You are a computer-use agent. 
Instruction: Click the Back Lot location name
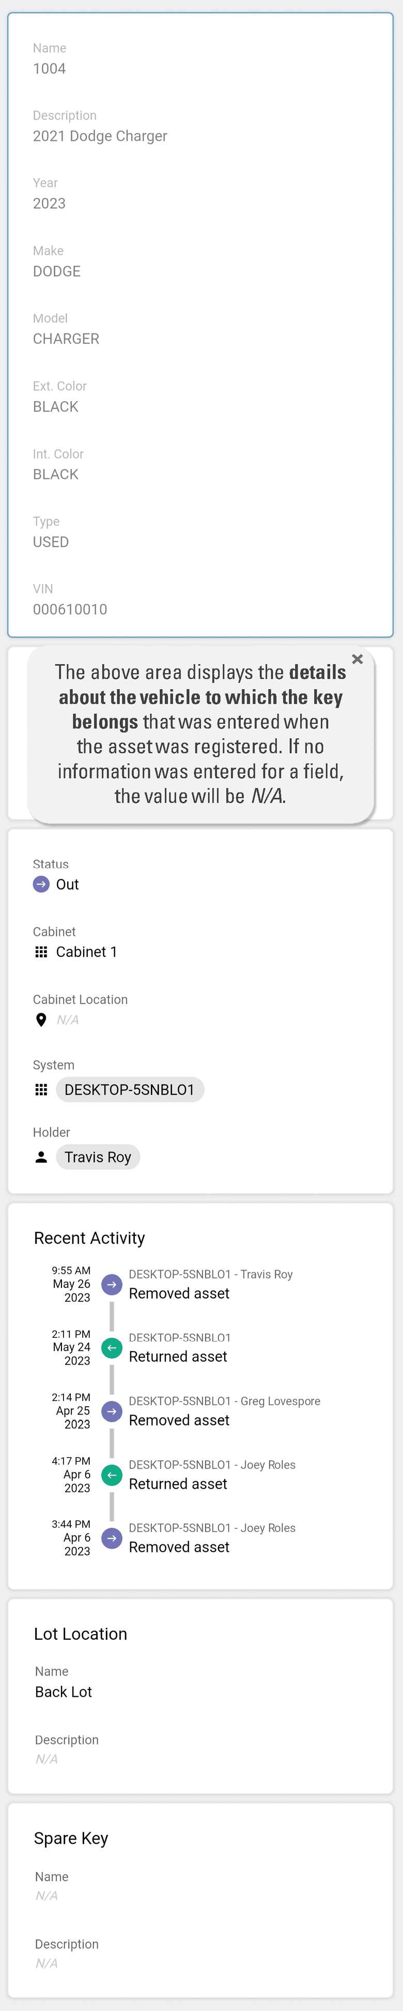(63, 1691)
